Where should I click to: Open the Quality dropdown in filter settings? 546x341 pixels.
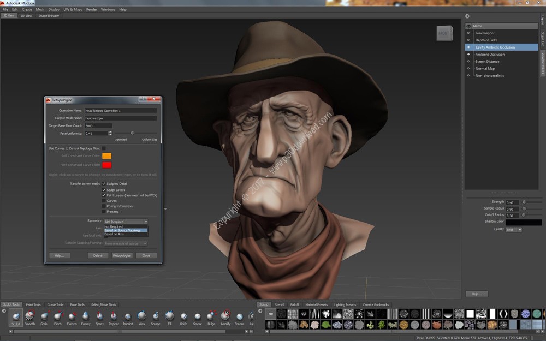coord(513,230)
